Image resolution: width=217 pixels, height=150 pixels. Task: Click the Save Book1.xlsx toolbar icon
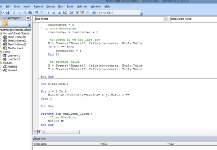pyautogui.click(x=7, y=12)
